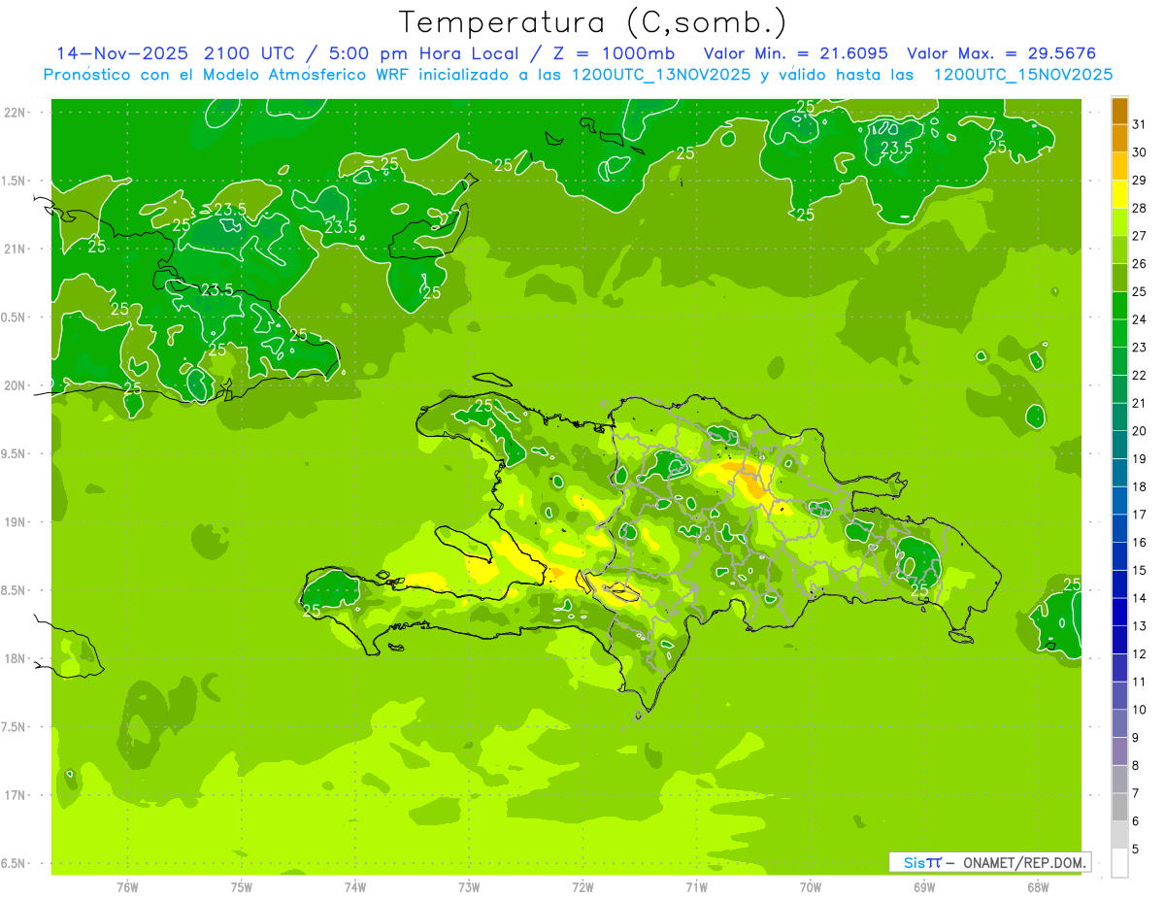Click the '6.5N' latitude axis label

click(15, 863)
